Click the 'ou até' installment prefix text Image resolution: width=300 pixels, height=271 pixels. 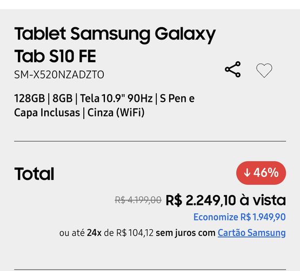click(72, 233)
